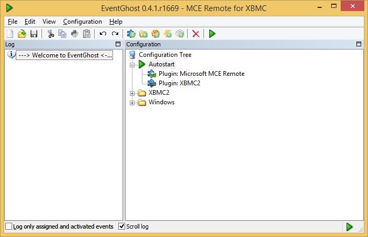Click the Cut scissors icon
This screenshot has height=237, width=368.
coord(50,34)
